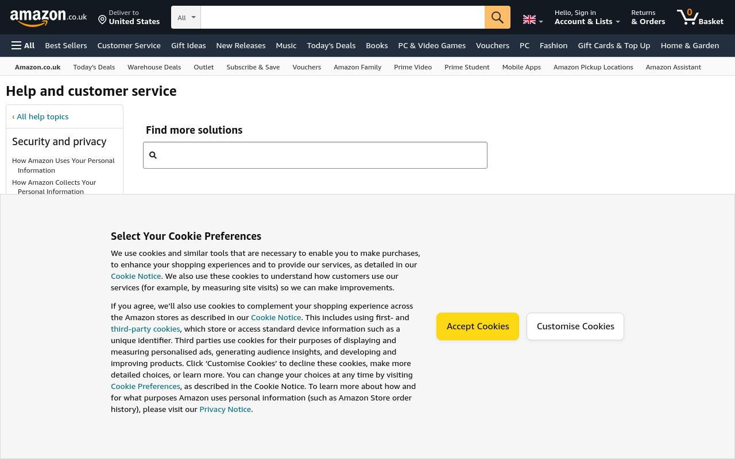Open Warehouse Deals
This screenshot has width=735, height=459.
point(154,67)
